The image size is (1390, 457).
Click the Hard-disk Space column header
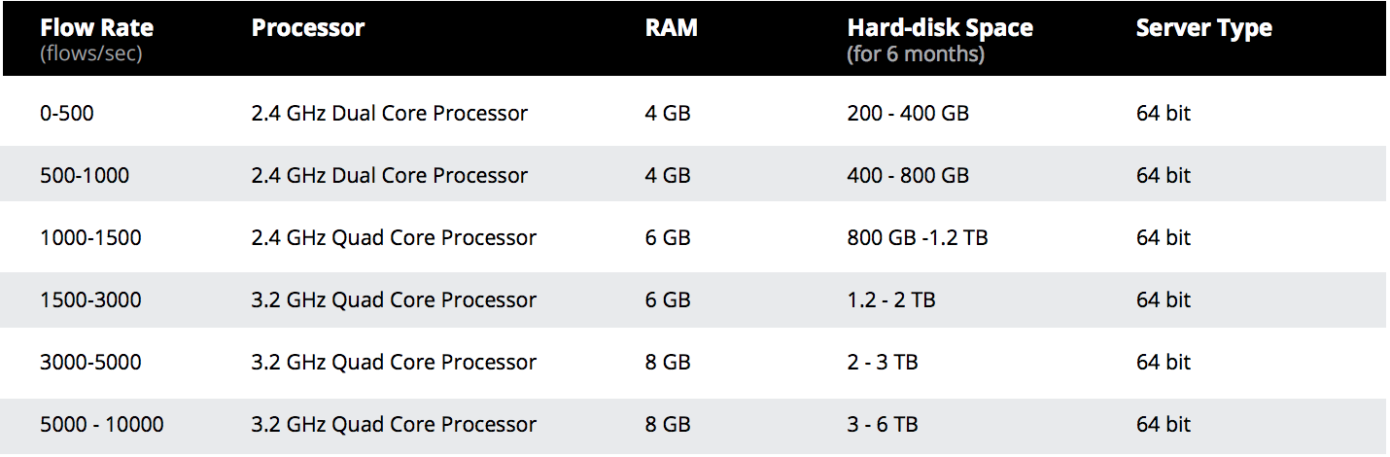939,29
